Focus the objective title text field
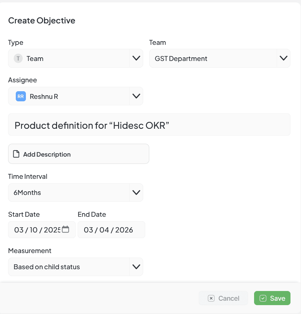The width and height of the screenshot is (301, 314). (149, 125)
